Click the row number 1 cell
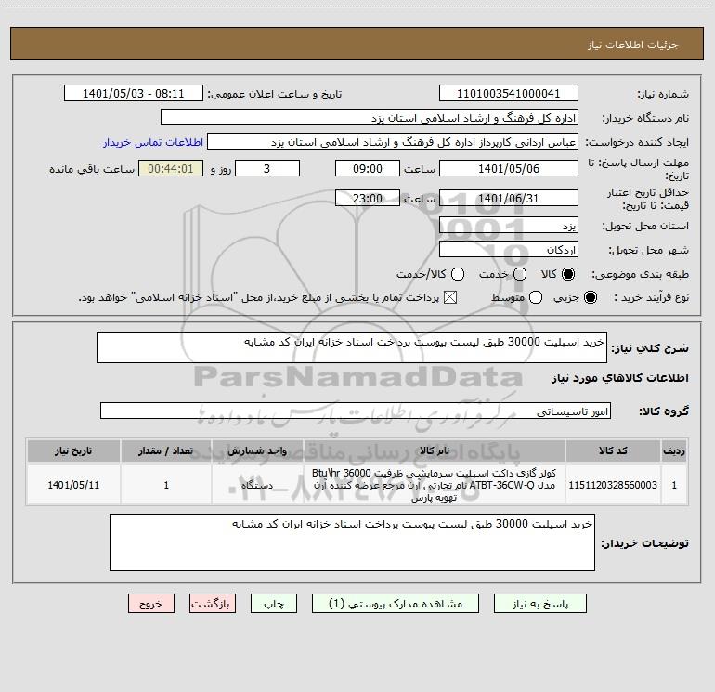 674,485
